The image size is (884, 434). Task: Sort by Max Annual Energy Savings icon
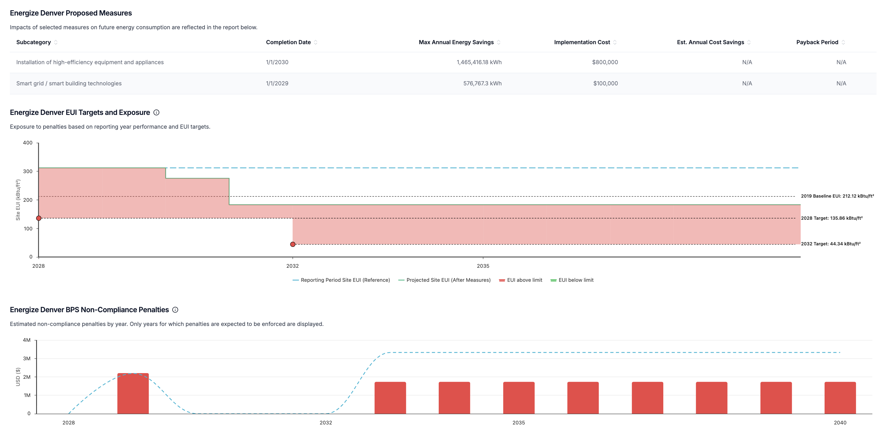[x=498, y=42]
